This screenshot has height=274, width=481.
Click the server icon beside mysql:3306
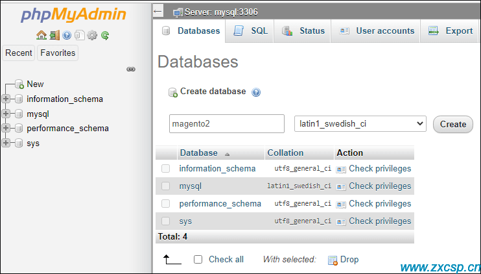(x=178, y=12)
